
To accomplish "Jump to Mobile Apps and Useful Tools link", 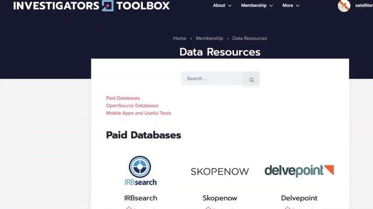I will [x=139, y=113].
